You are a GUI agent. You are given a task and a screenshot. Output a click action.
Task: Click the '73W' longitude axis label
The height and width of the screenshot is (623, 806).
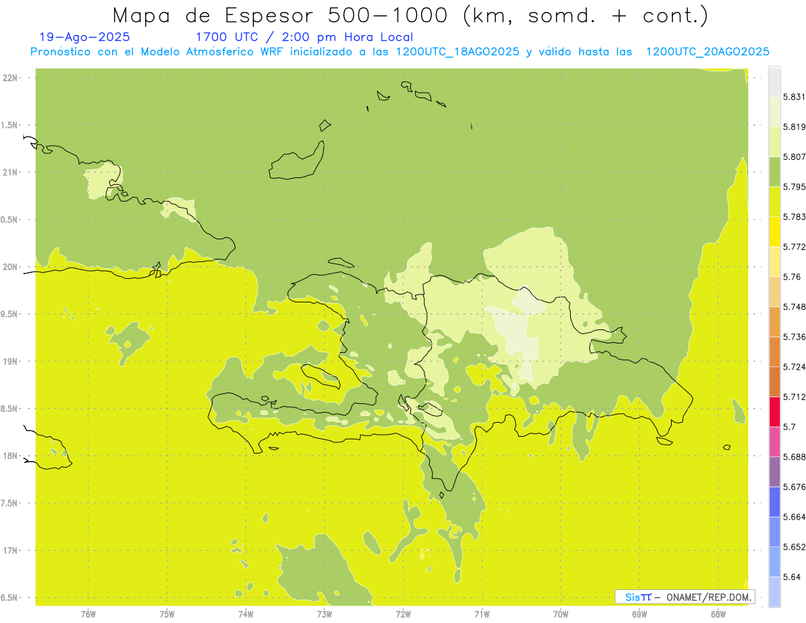point(324,614)
